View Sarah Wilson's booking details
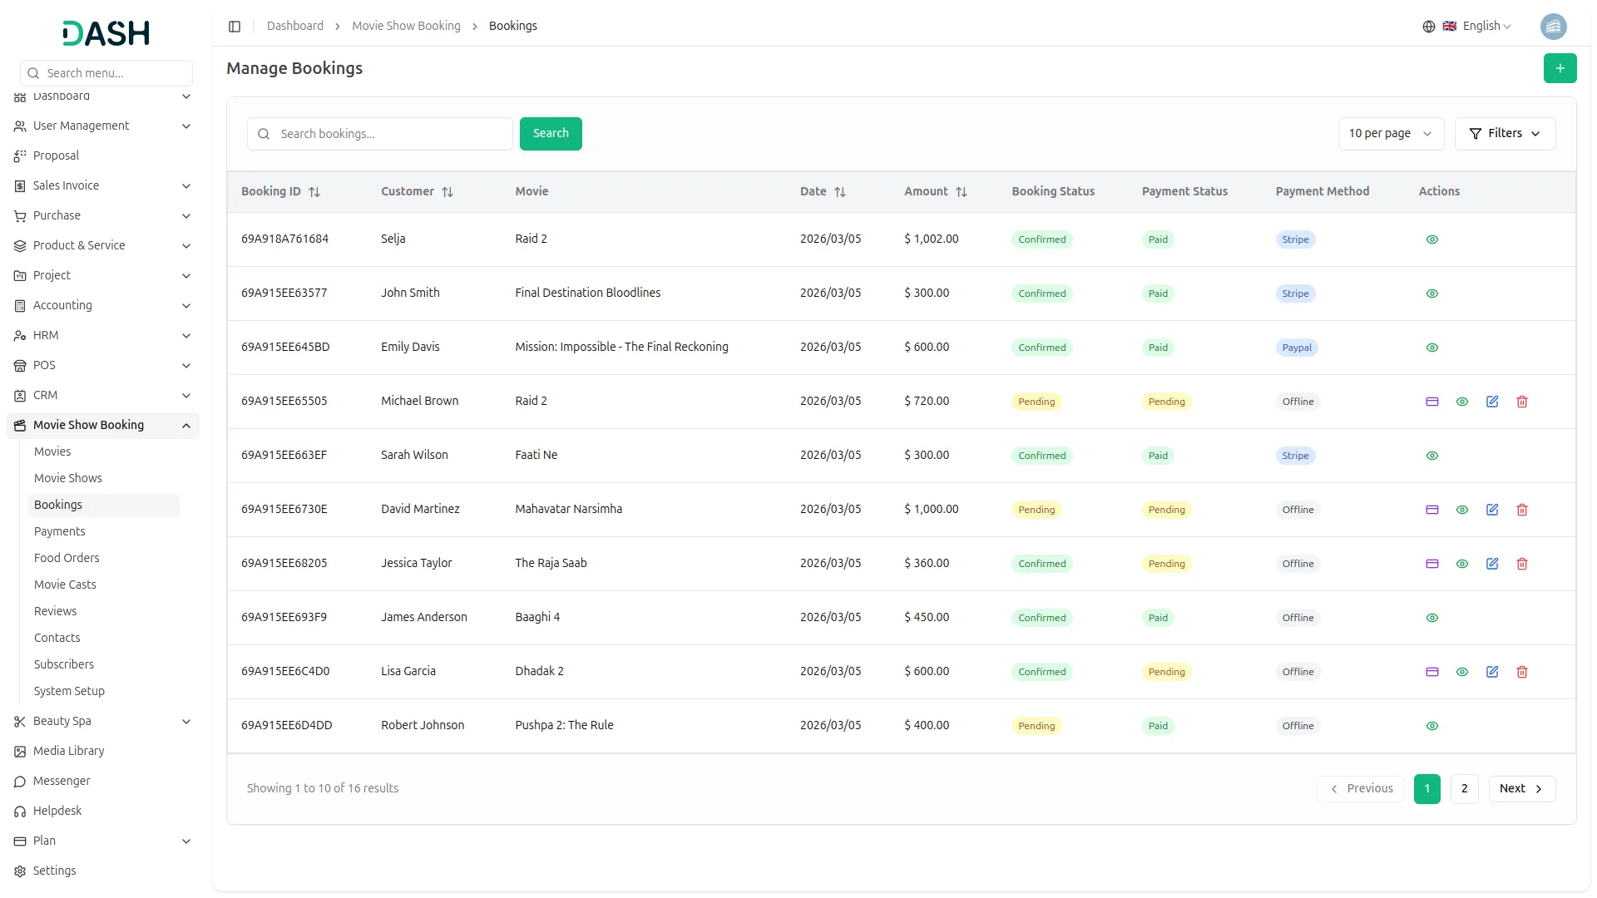 tap(1431, 456)
